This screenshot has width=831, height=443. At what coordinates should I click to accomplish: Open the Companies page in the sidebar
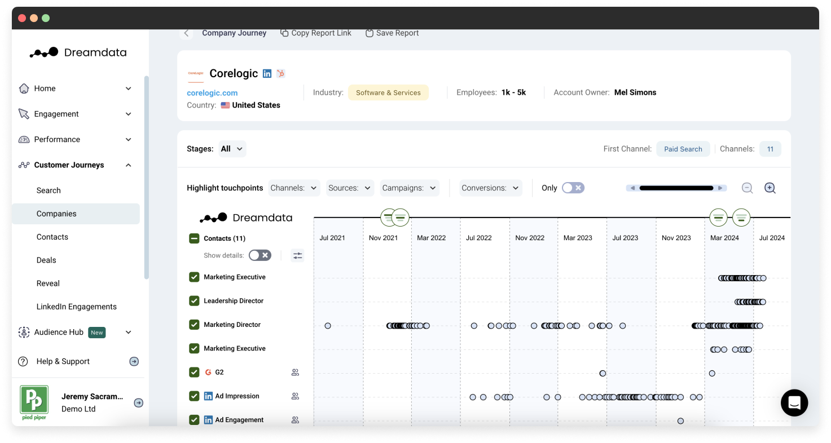[x=57, y=214]
